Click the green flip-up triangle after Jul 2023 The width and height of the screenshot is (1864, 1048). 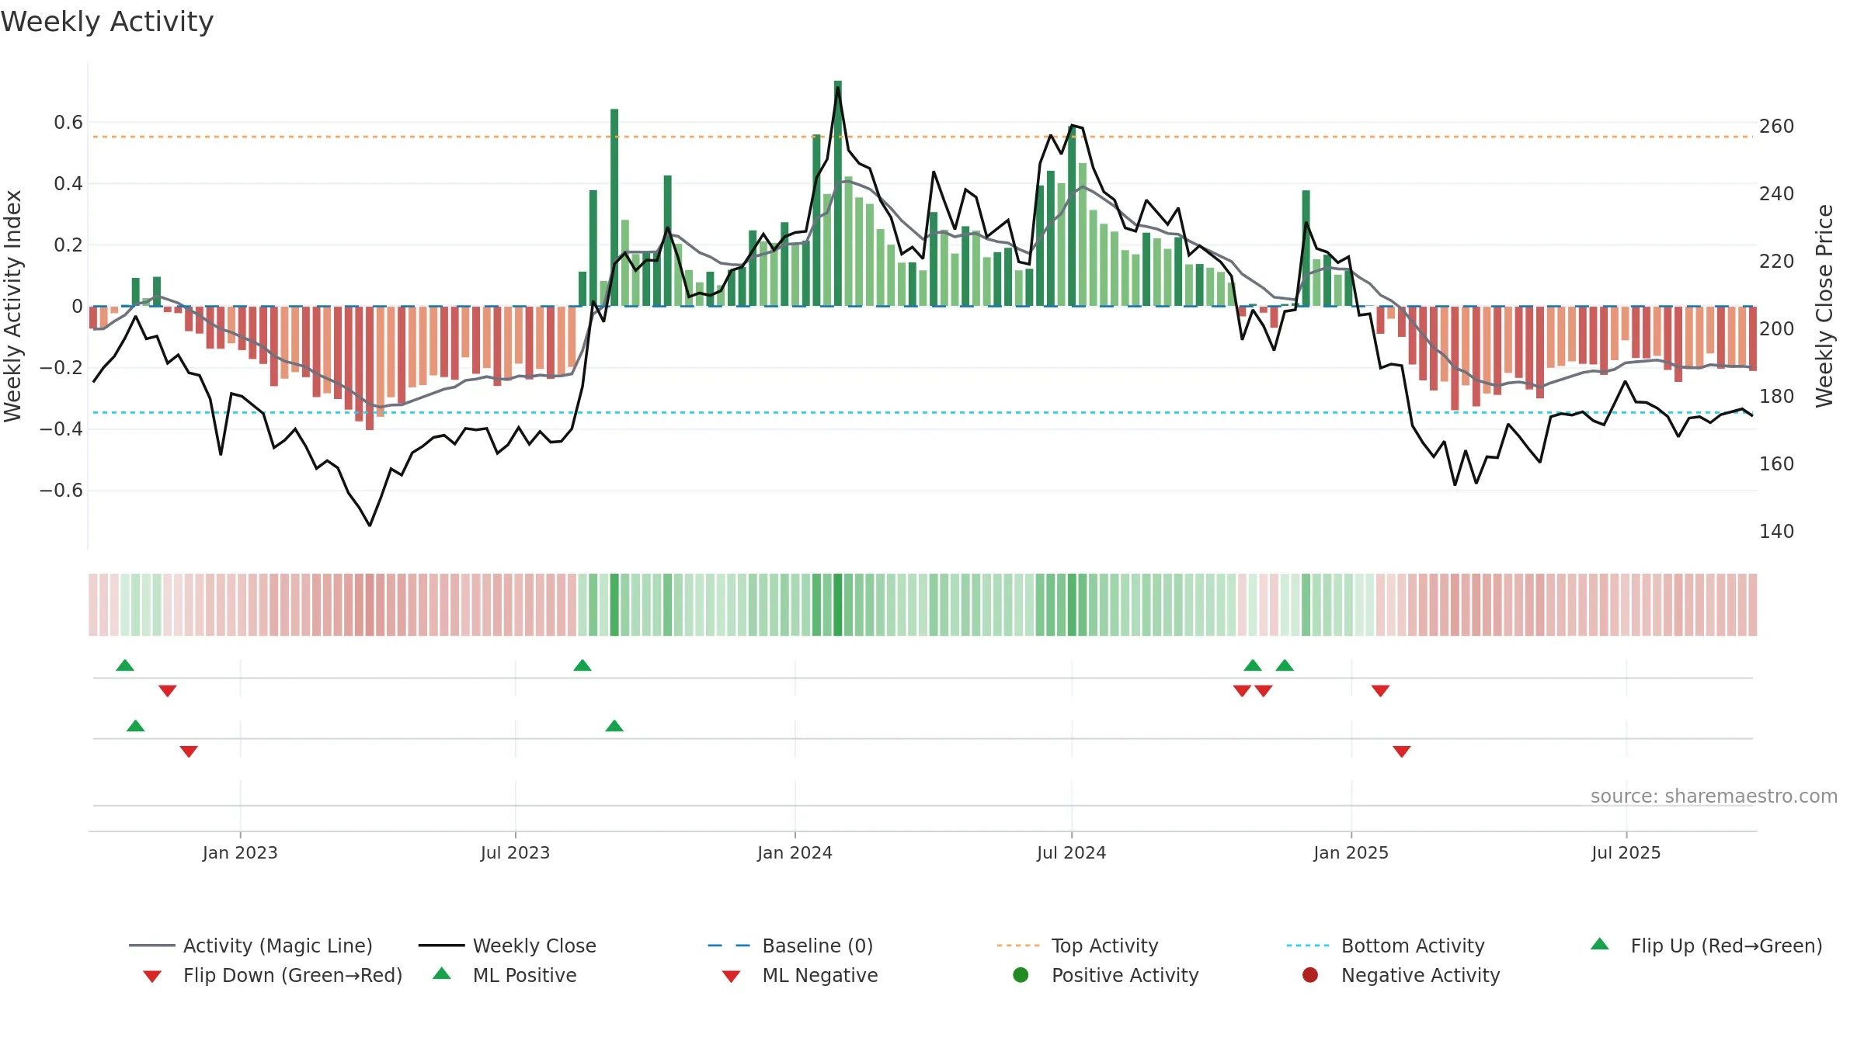click(x=582, y=665)
